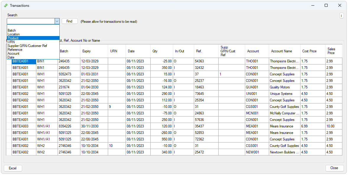The height and width of the screenshot is (175, 348).
Task: Choose 'Supplier GRN/Customer Ref' option
Action: pyautogui.click(x=27, y=46)
